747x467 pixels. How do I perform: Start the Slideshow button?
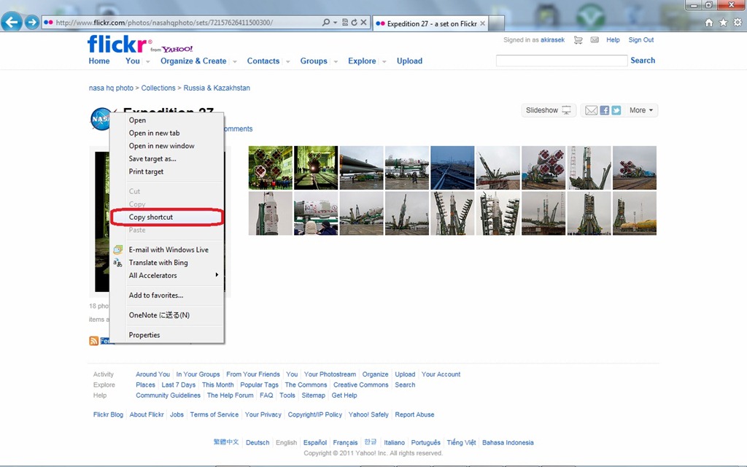pos(548,110)
